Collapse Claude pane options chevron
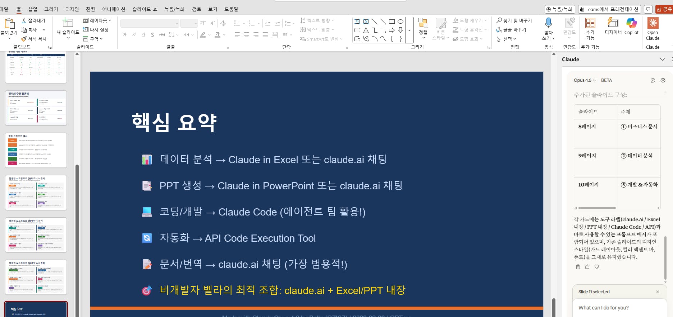 coord(662,59)
